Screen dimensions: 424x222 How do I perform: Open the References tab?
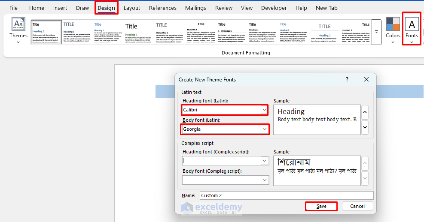point(162,8)
